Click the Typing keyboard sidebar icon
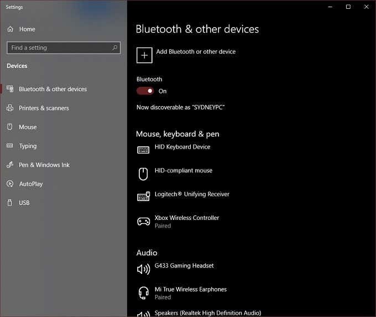 (x=10, y=146)
